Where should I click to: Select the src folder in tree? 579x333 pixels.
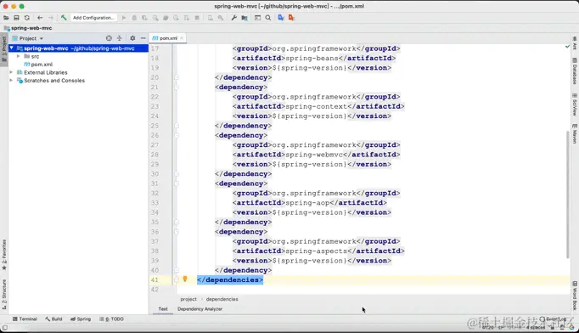(35, 57)
